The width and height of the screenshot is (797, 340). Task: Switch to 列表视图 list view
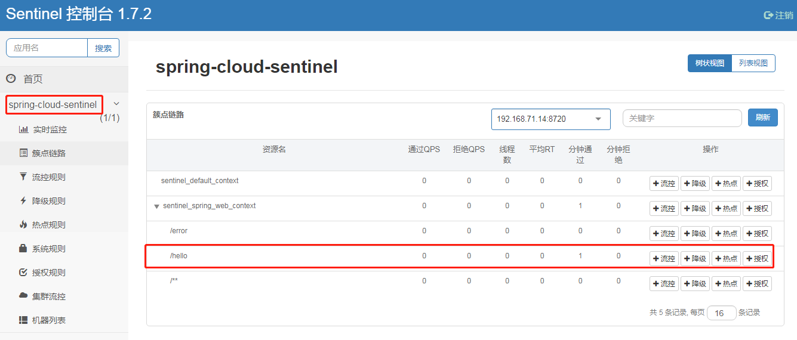click(x=753, y=63)
